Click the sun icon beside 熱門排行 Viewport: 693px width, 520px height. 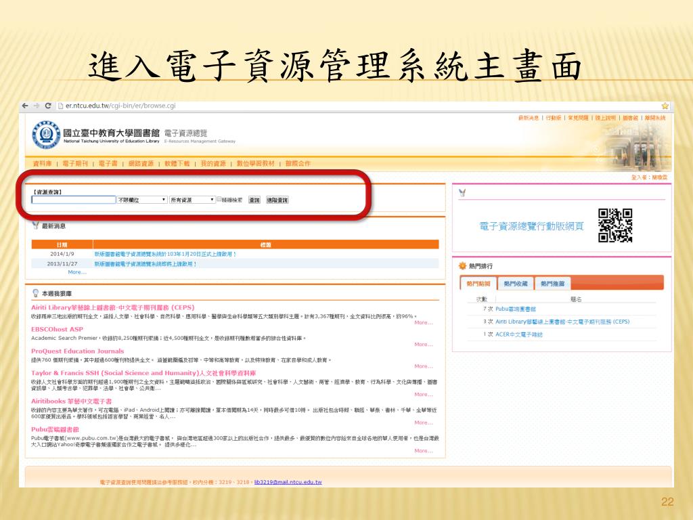coord(462,265)
